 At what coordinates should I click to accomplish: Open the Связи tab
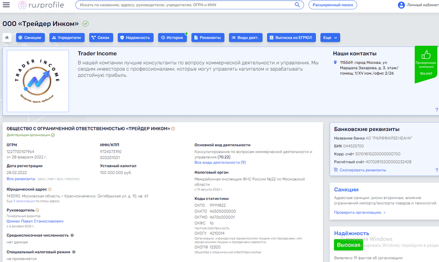101,37
